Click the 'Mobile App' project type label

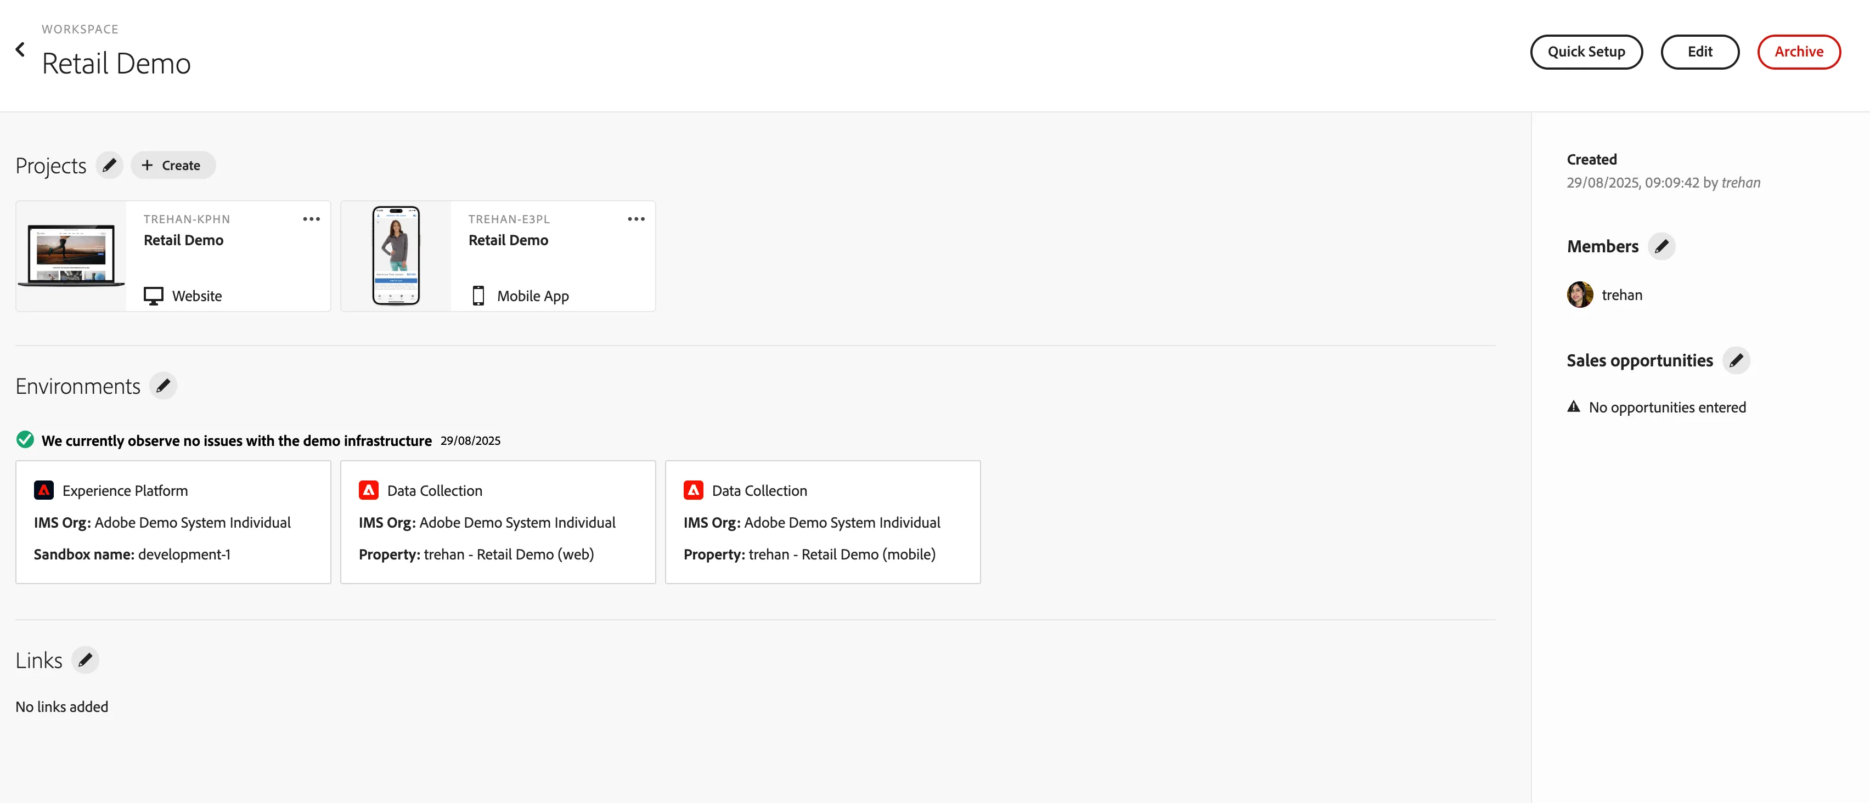533,296
